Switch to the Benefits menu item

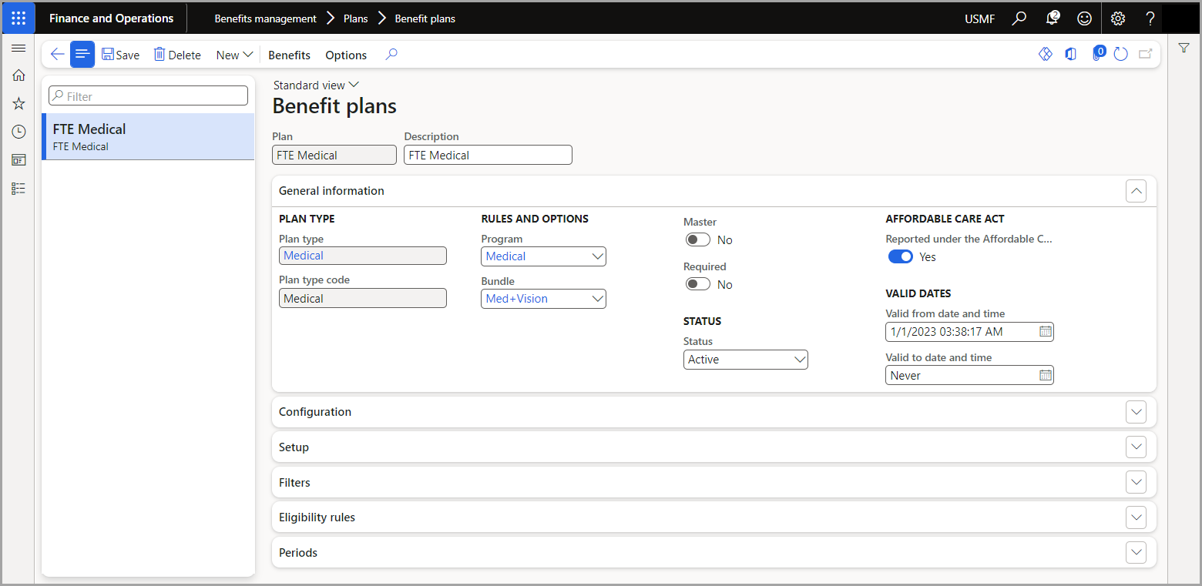pos(289,55)
